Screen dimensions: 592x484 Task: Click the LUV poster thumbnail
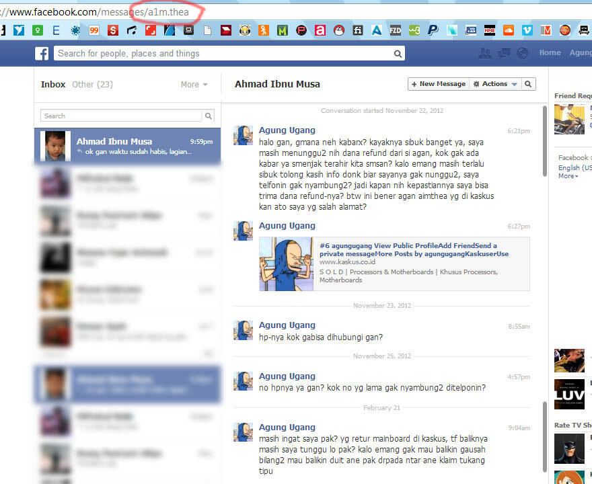[569, 394]
